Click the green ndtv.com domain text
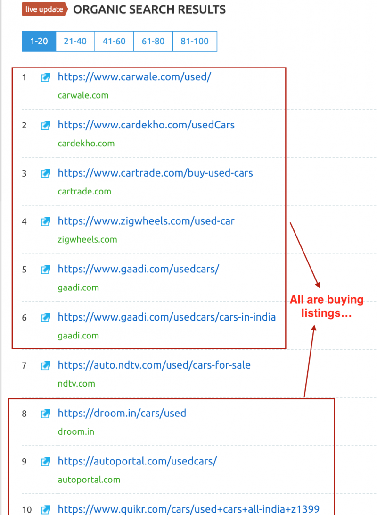 pos(76,384)
